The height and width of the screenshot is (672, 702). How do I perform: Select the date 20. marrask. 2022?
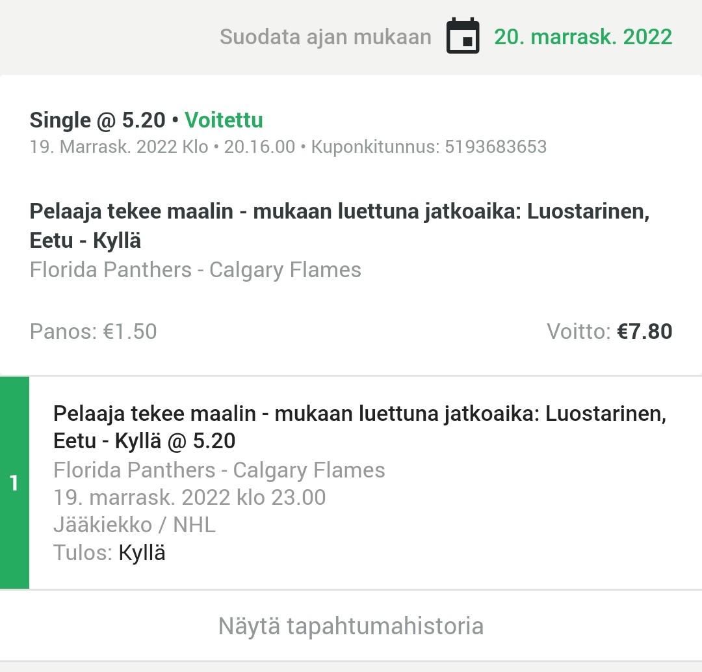[x=583, y=36]
